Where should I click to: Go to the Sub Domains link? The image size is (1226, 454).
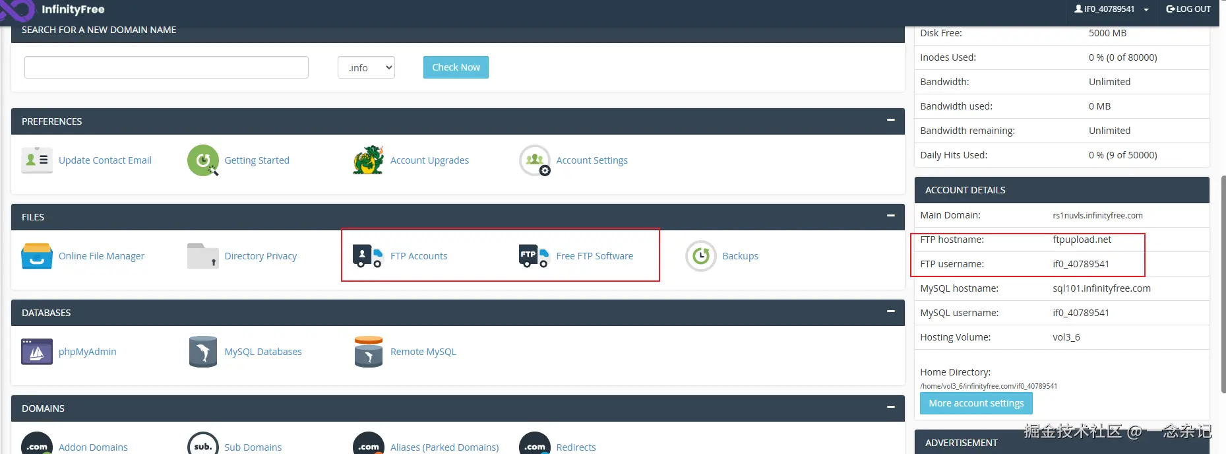(253, 447)
